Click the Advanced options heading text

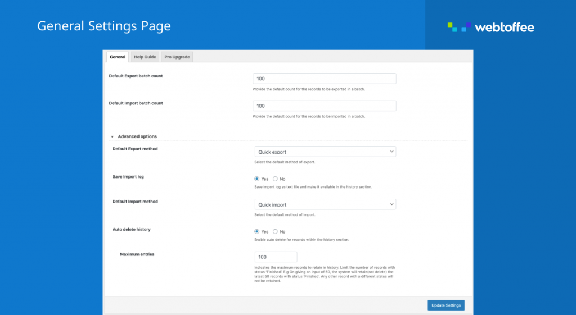point(137,136)
